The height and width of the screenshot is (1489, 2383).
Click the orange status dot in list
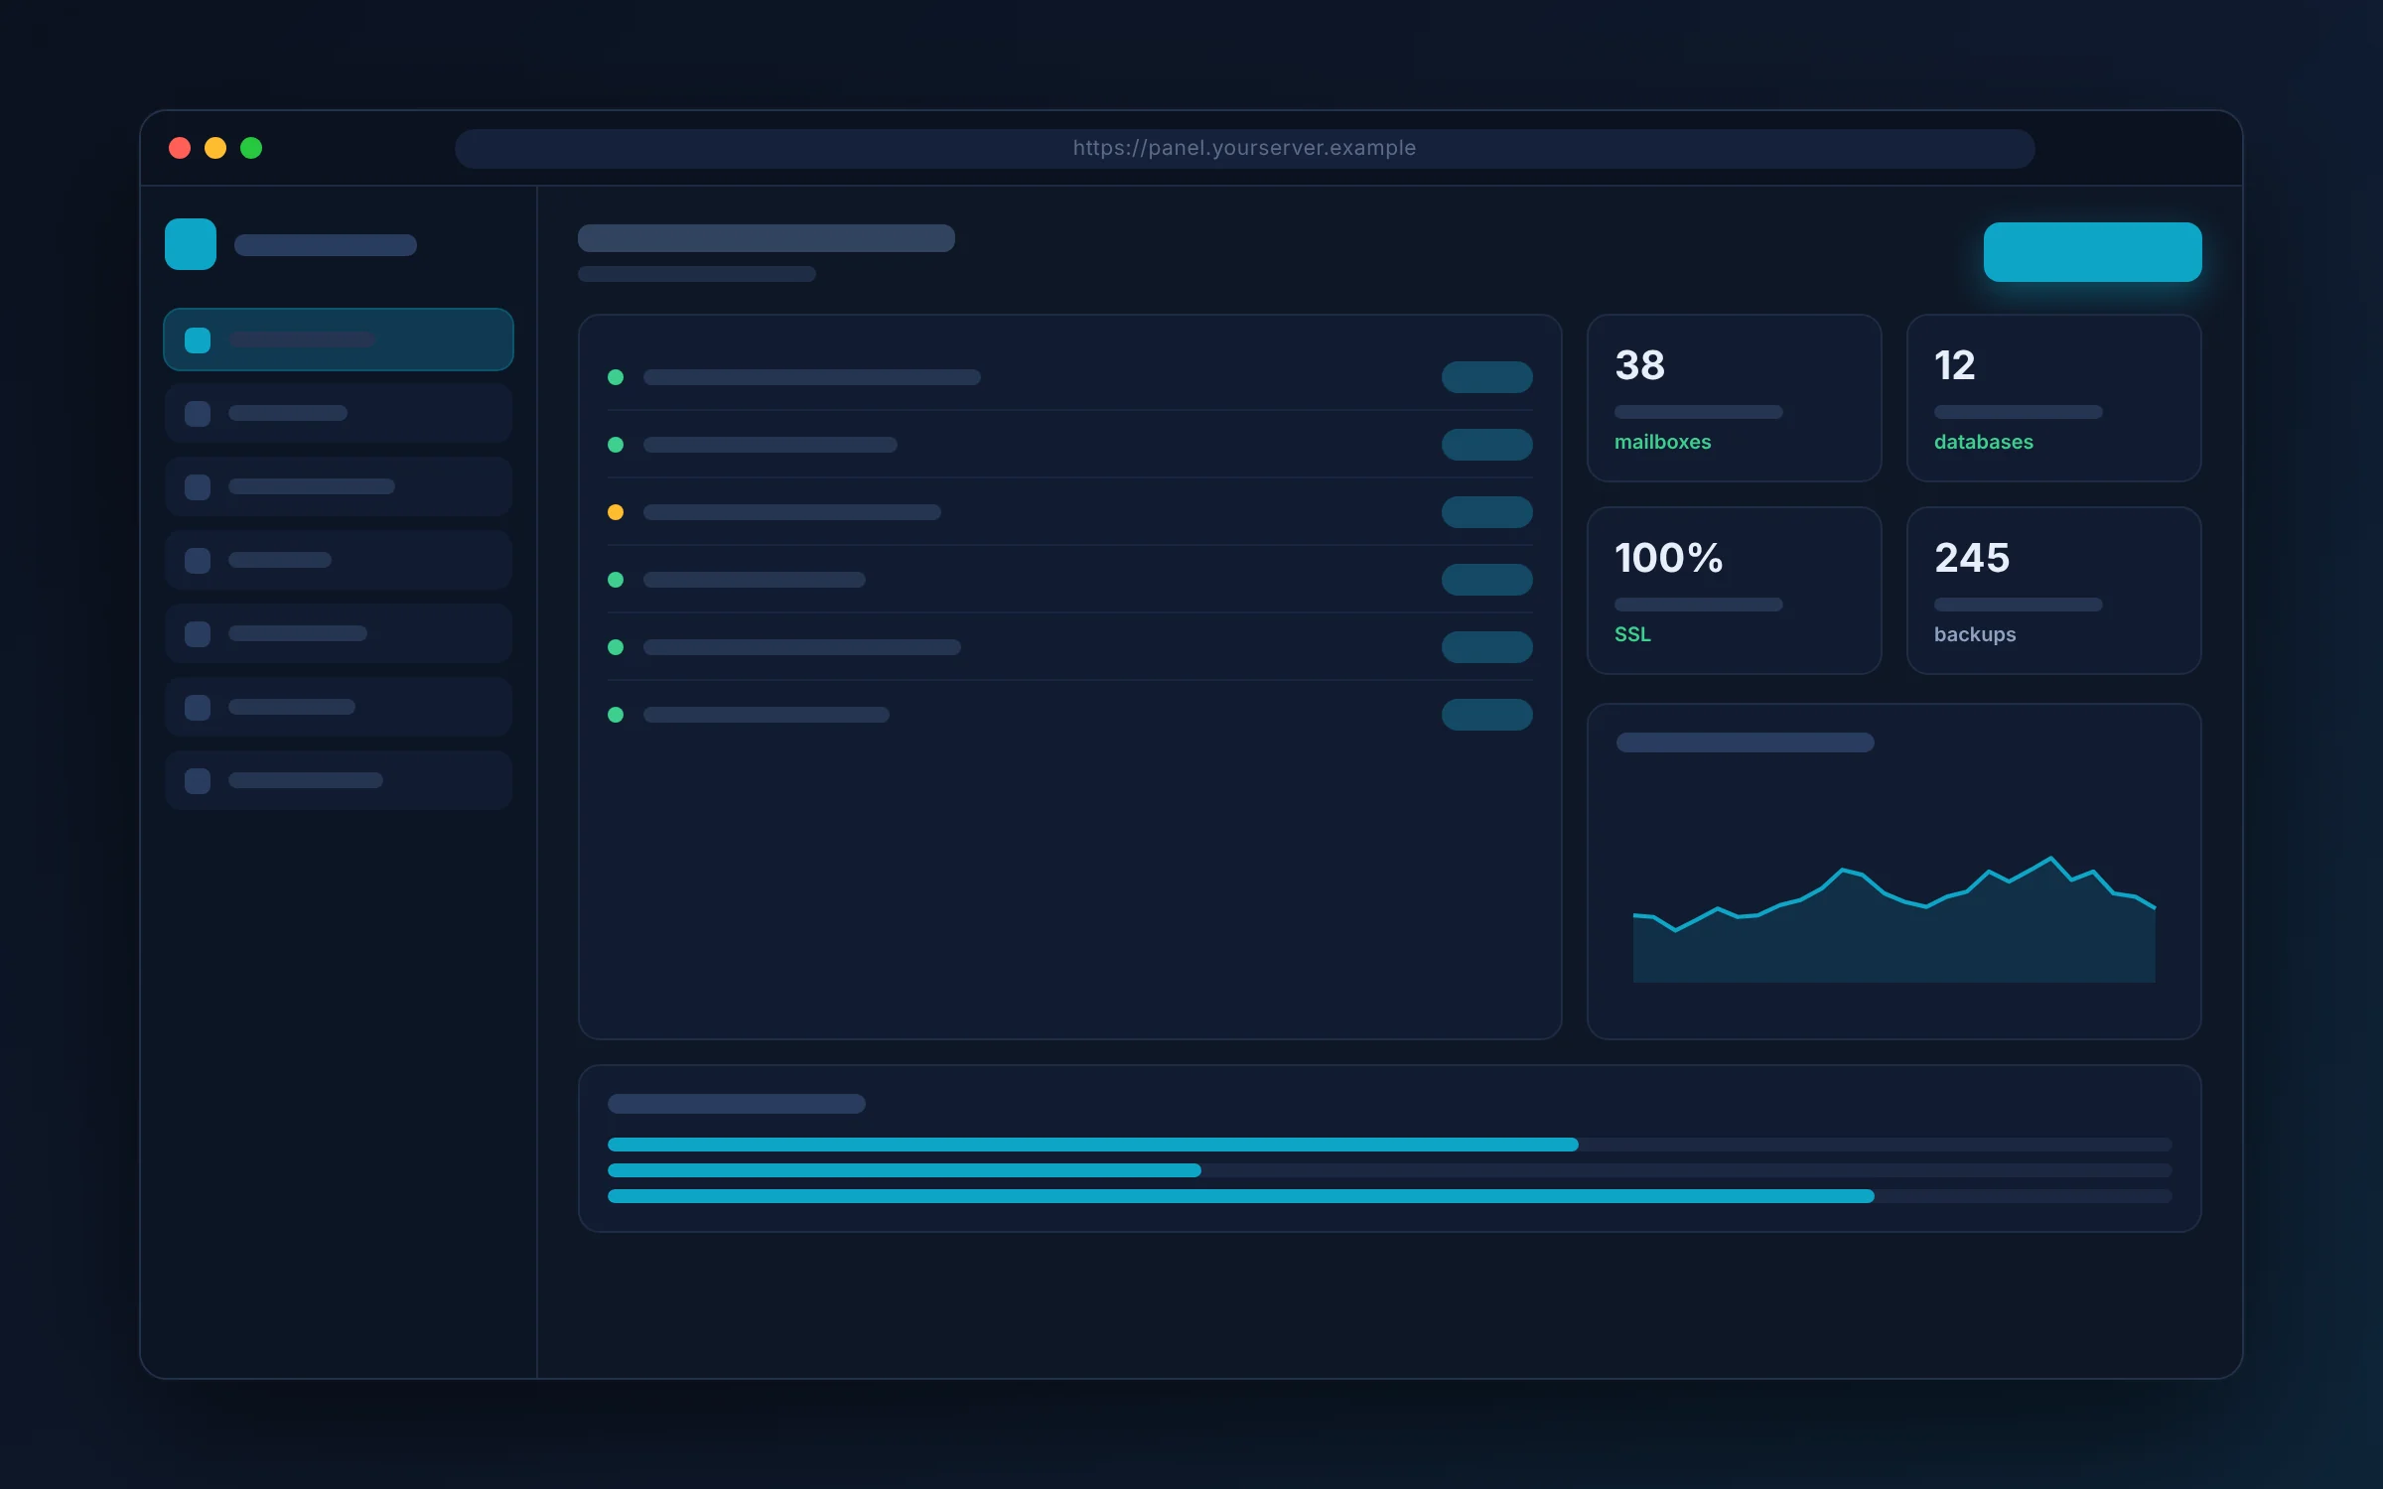(x=616, y=512)
